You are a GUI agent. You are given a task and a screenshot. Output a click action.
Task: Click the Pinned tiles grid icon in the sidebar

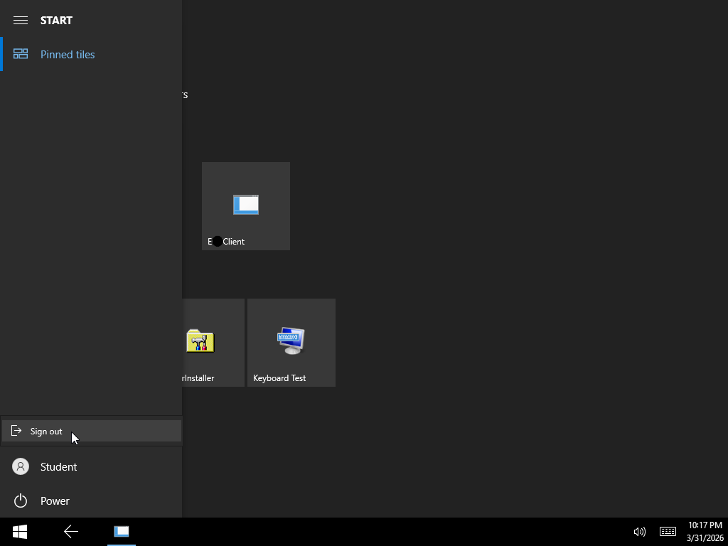click(21, 53)
